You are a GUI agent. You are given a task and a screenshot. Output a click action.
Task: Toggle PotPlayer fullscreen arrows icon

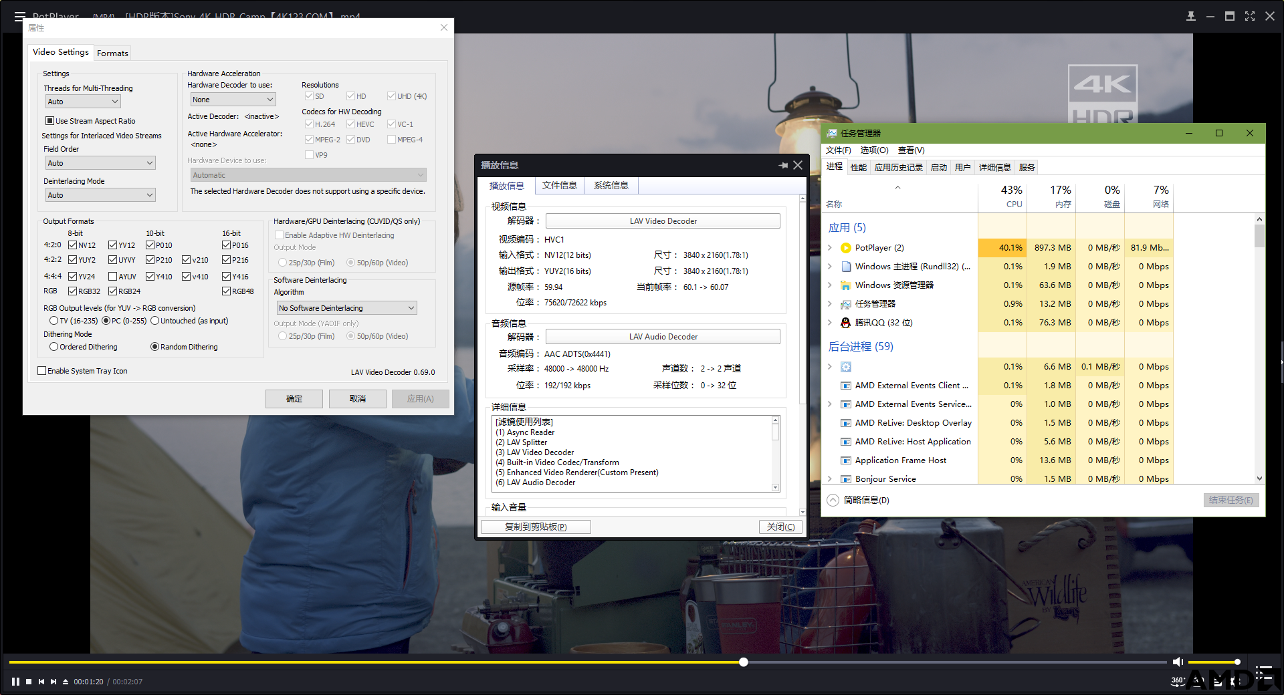1250,16
